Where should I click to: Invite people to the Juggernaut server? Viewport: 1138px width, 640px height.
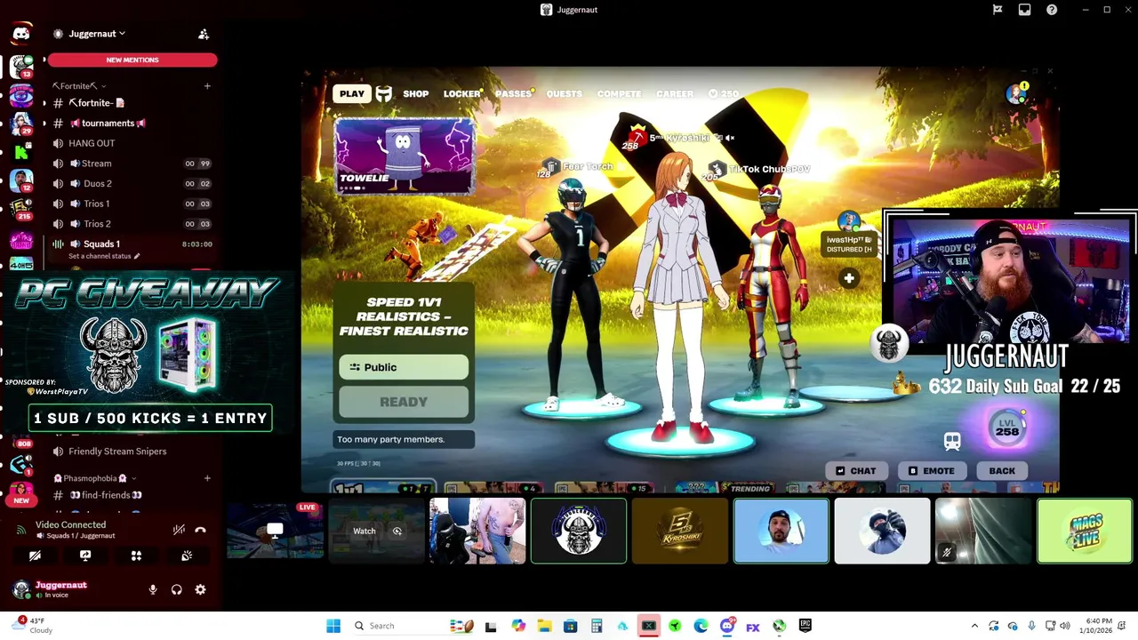(204, 34)
